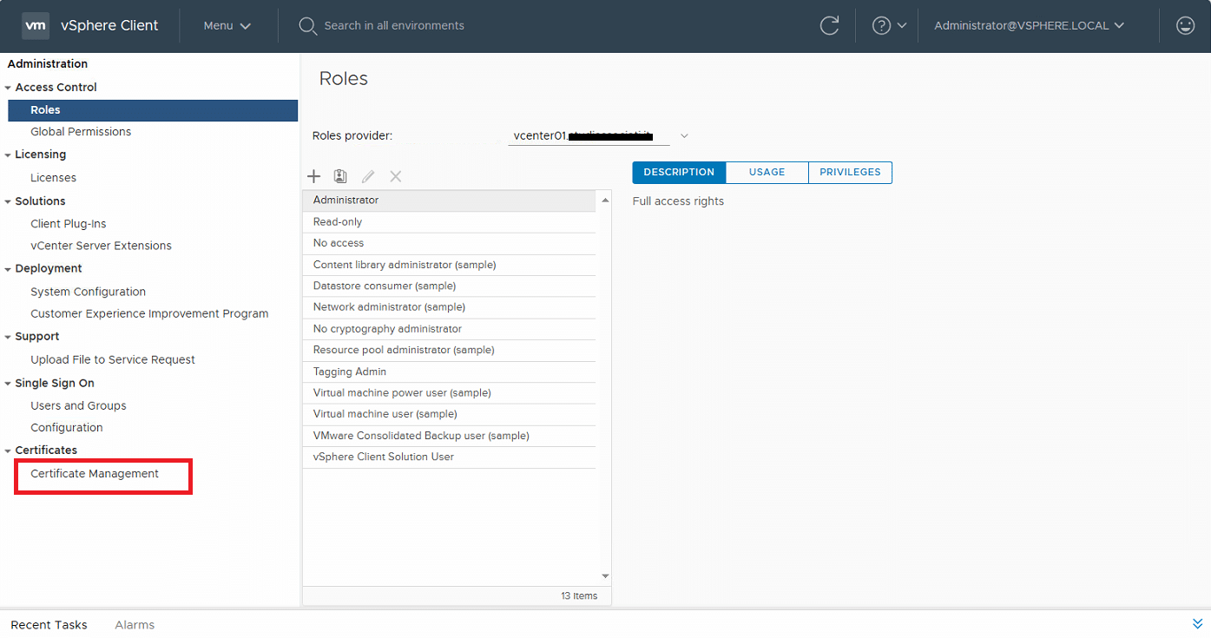
Task: Select Roles in the navigation tree
Action: [x=153, y=110]
